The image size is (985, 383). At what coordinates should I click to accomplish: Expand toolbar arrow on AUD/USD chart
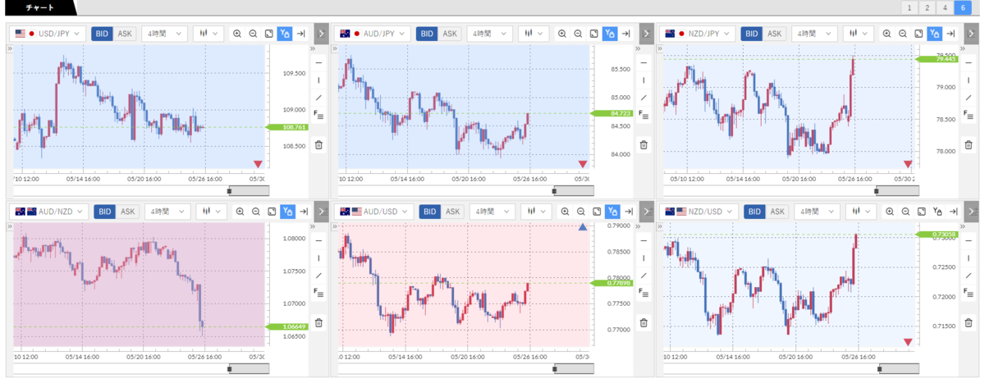point(646,212)
